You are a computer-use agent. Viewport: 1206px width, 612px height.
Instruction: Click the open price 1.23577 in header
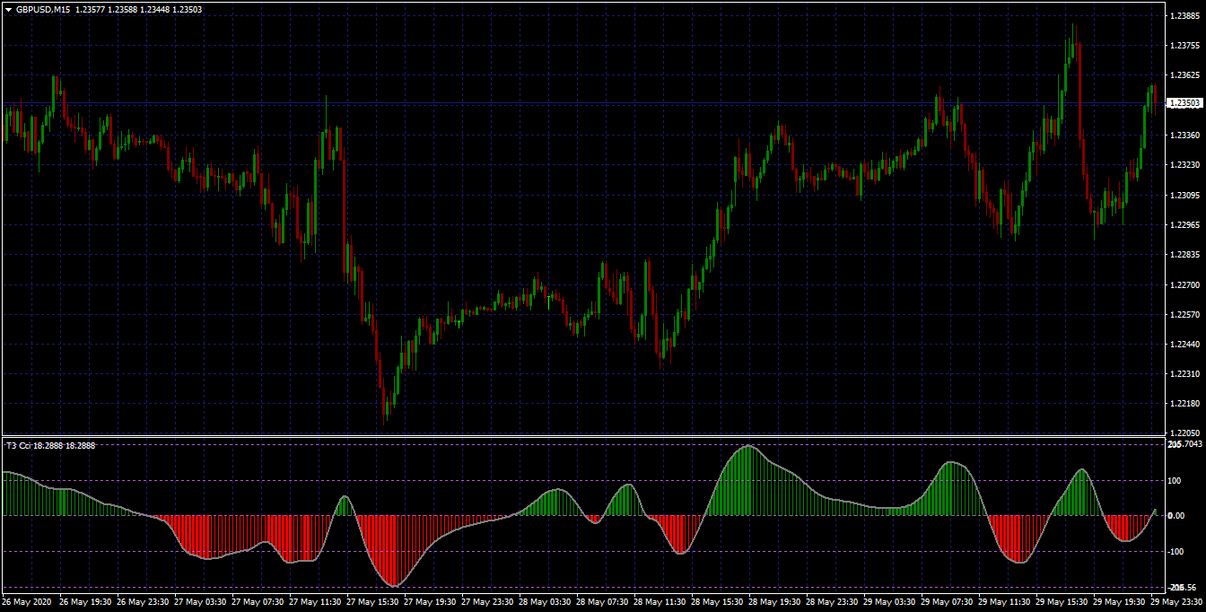90,9
